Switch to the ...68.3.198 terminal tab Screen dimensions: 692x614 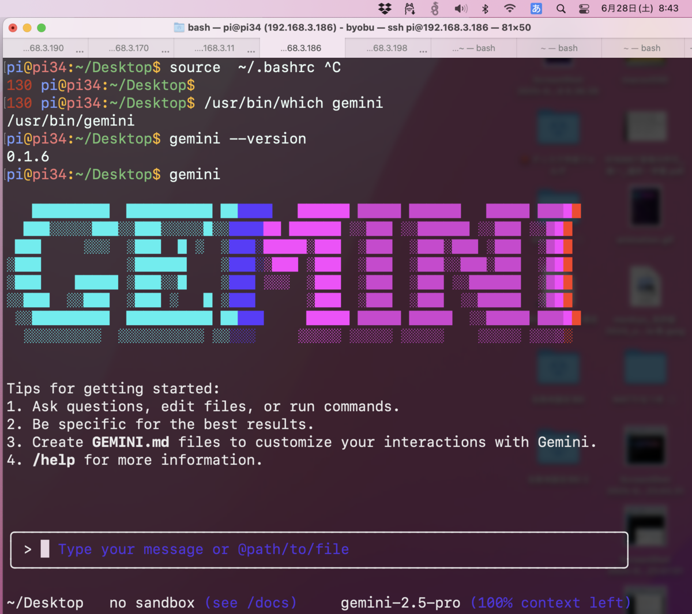387,48
